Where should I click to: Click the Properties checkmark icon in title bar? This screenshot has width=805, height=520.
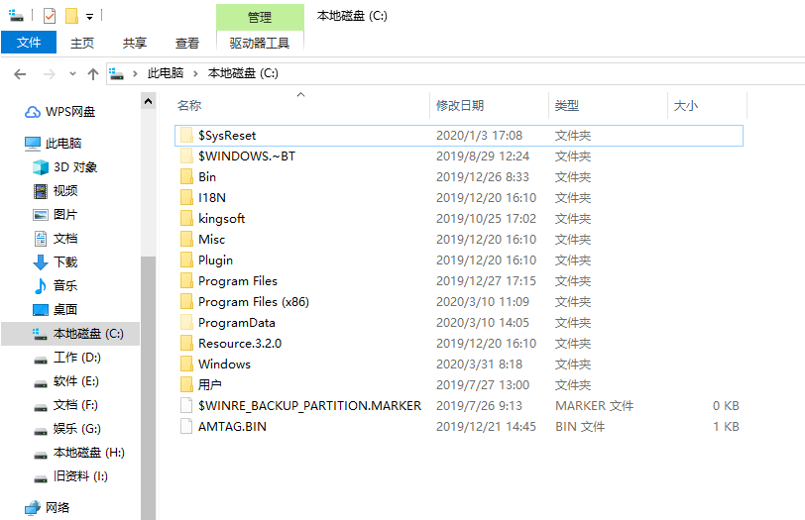click(50, 16)
